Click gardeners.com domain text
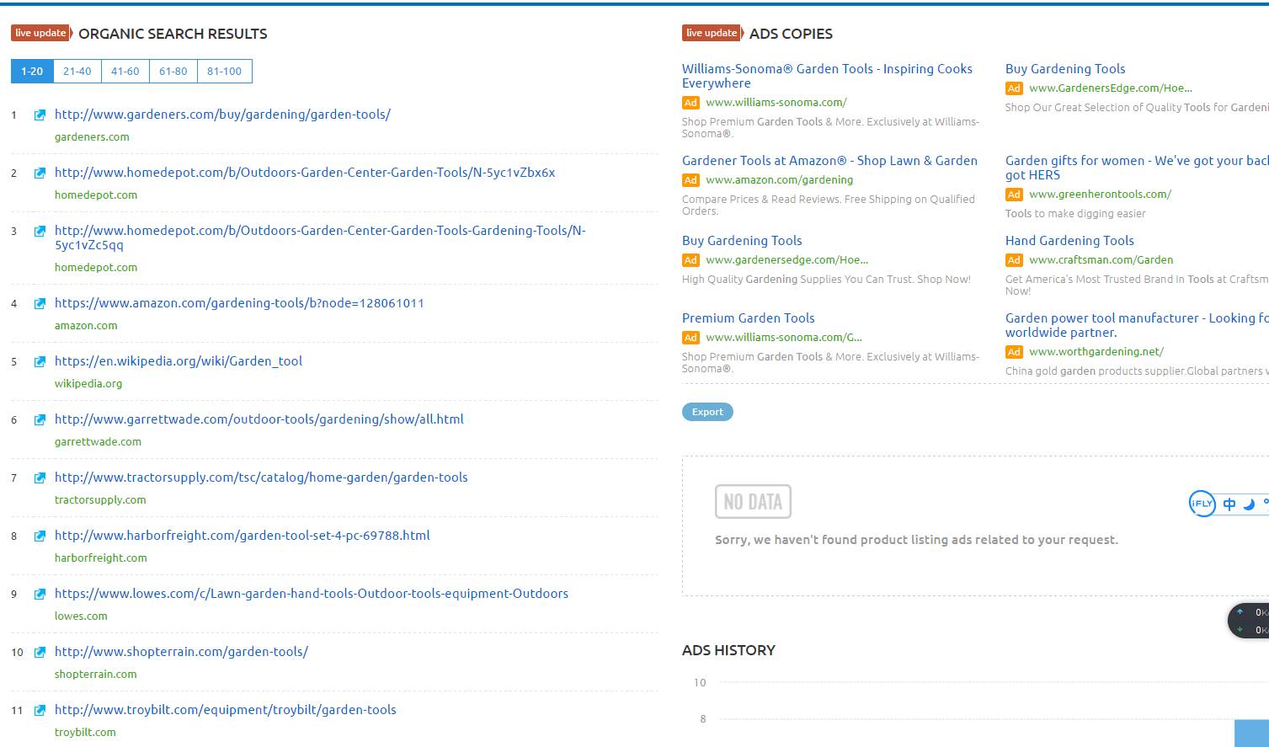The width and height of the screenshot is (1269, 747). click(x=92, y=137)
